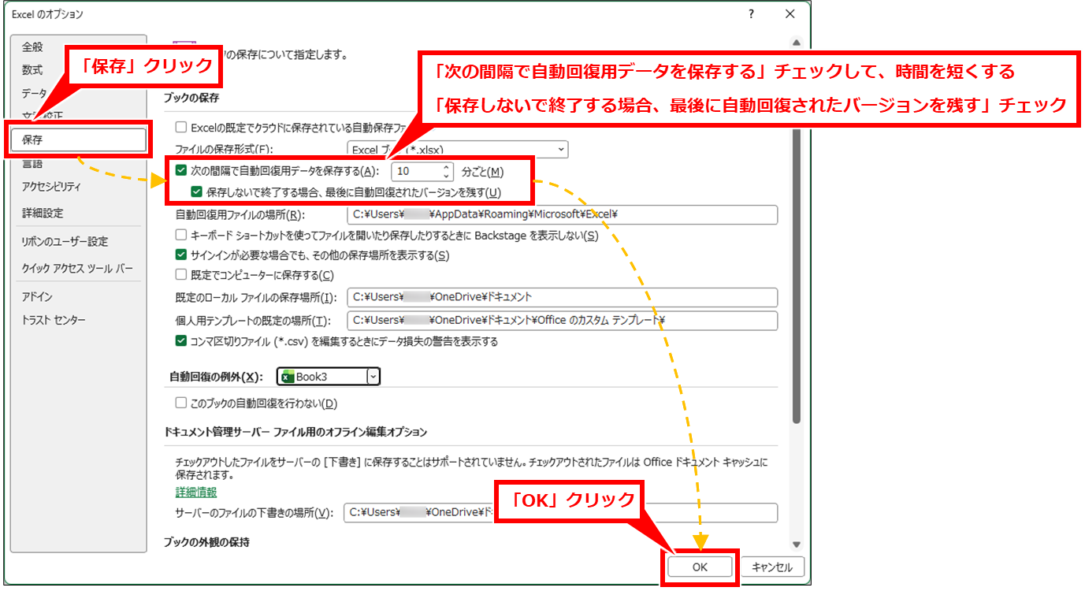Viewport: 1085px width, 591px height.
Task: Click the scrollbar down arrow
Action: (796, 544)
